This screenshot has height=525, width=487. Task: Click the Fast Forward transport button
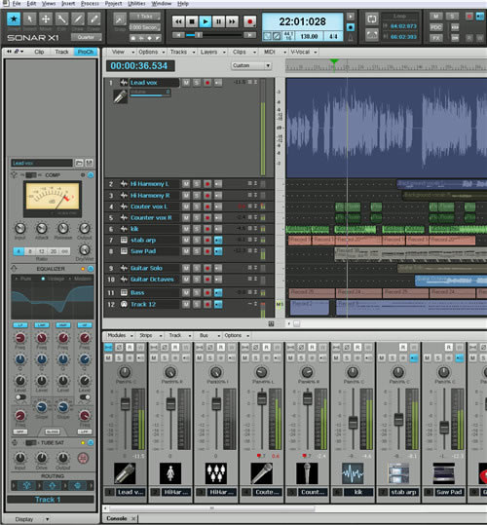click(232, 21)
